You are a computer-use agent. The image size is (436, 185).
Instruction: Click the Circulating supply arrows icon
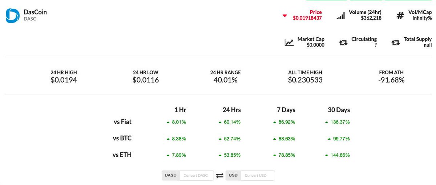tap(343, 43)
